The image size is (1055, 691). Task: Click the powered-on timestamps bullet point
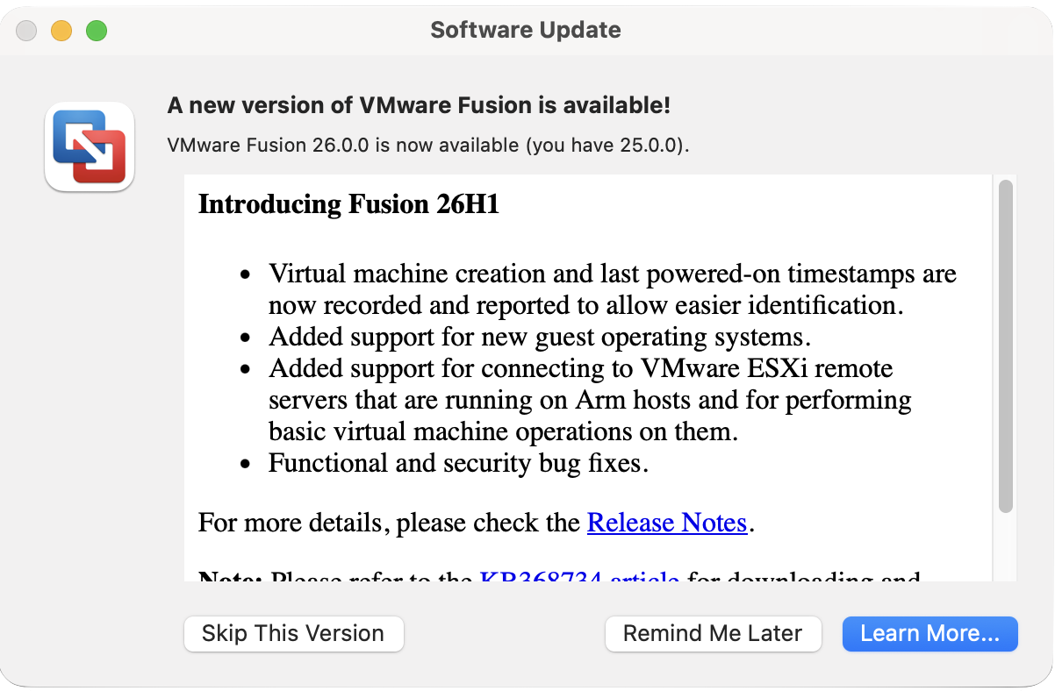(x=613, y=289)
